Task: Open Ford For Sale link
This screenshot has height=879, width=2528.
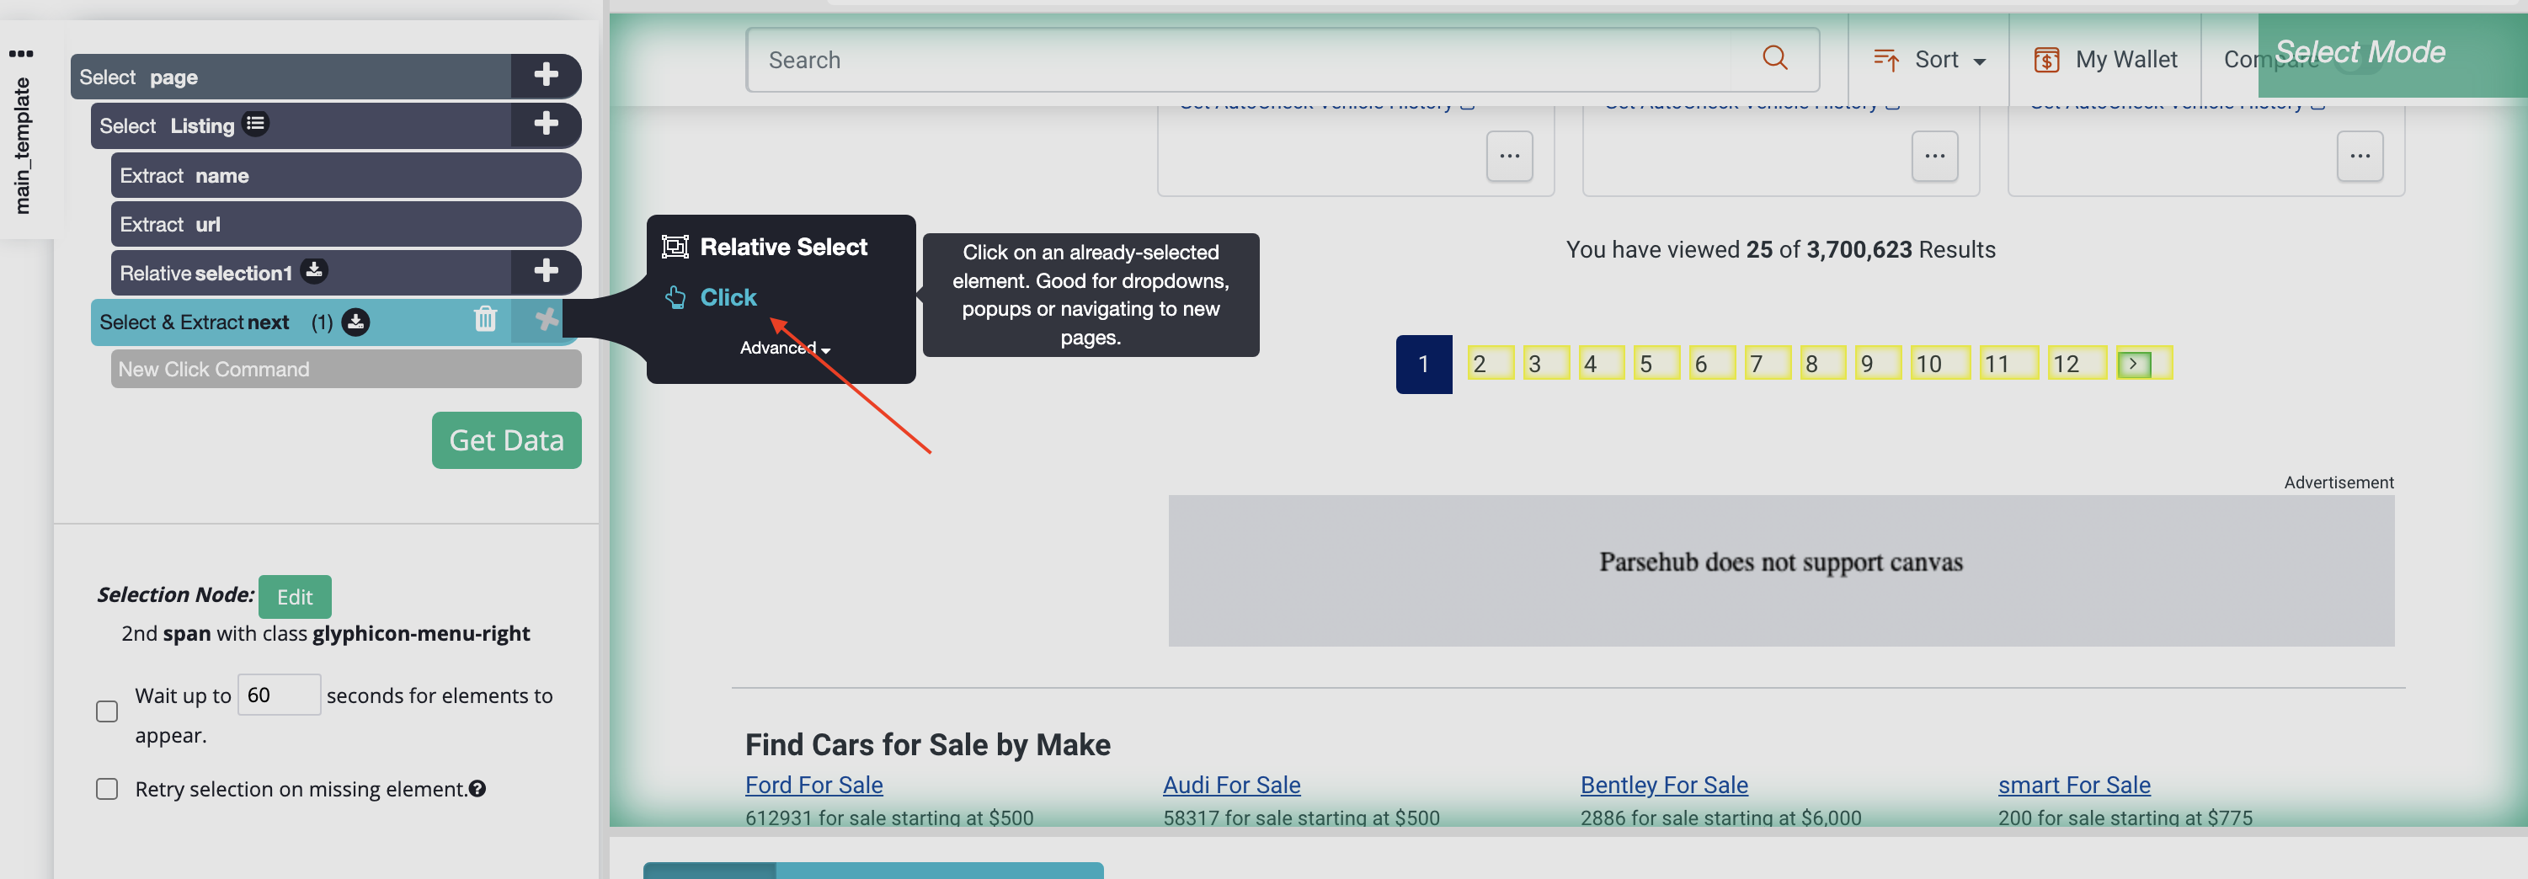Action: (813, 785)
